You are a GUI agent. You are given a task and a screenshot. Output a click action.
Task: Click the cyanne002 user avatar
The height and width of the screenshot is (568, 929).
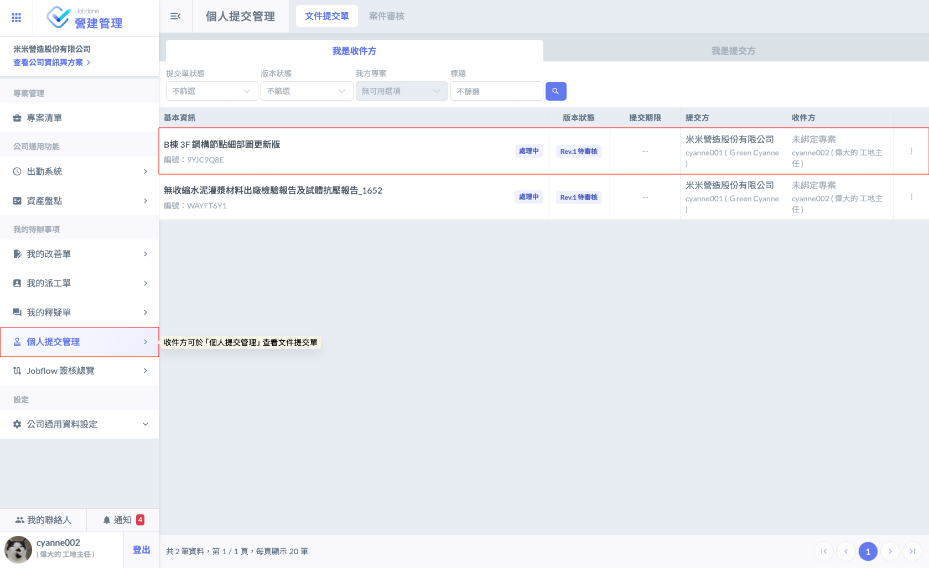click(18, 550)
